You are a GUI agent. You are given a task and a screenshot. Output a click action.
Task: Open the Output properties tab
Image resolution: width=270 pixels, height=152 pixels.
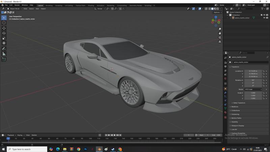point(225,67)
